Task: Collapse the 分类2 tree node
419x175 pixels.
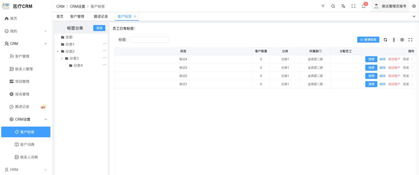Action: point(57,51)
